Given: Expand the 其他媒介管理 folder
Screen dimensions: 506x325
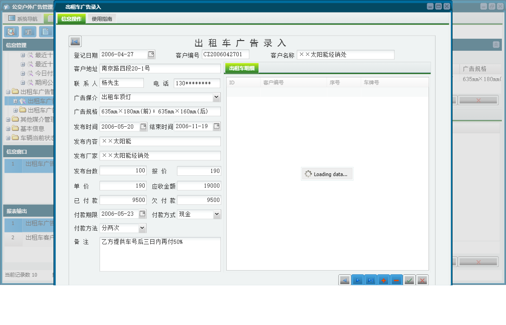Looking at the screenshot, I should [x=8, y=119].
